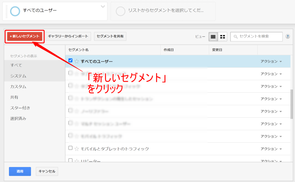Click the 新しいセグメント button
The image size is (295, 182).
point(24,36)
